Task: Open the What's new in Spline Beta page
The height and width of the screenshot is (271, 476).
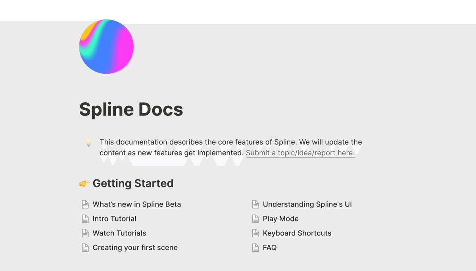Action: click(136, 204)
